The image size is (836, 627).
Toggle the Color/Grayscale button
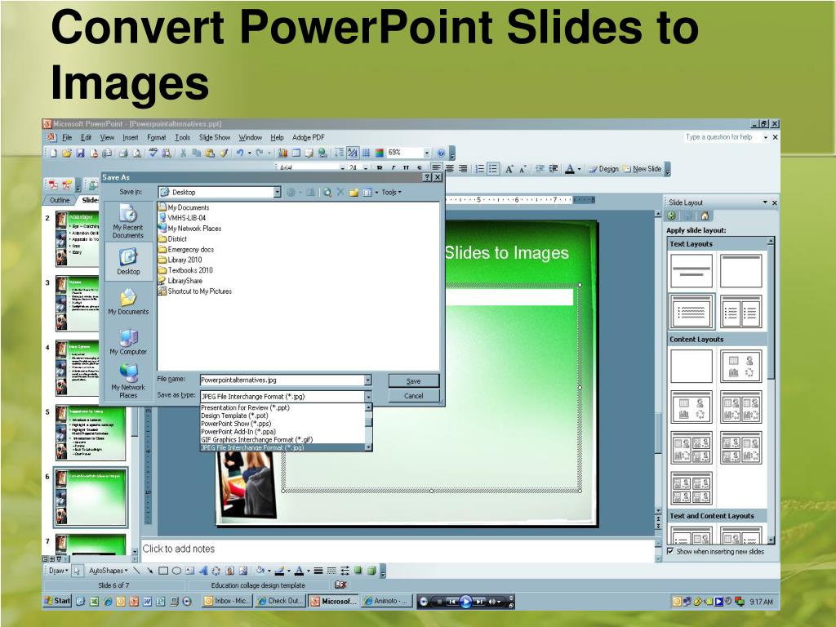pos(379,153)
